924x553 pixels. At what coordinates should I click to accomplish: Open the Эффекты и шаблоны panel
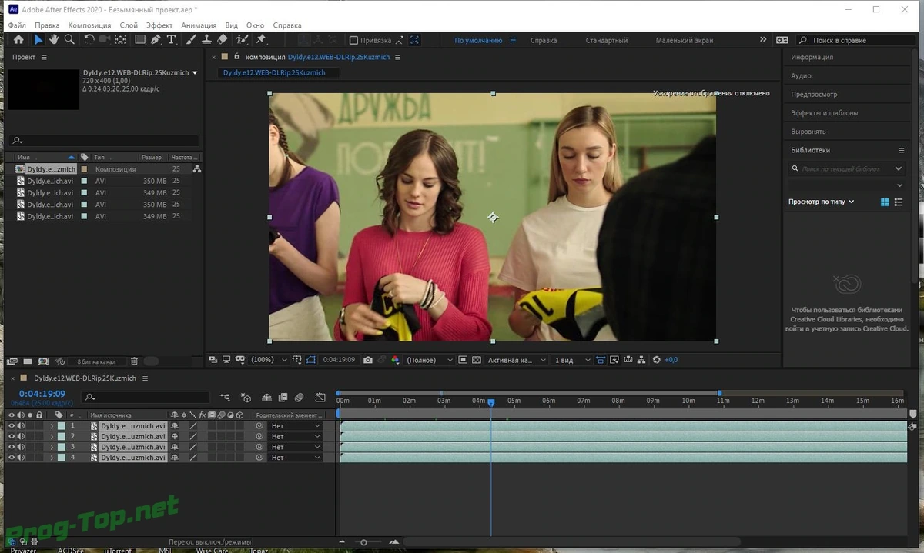824,113
